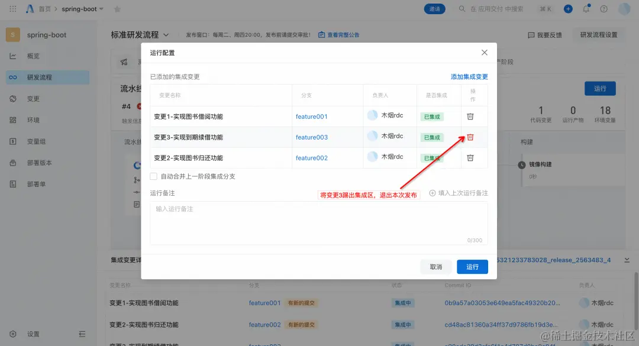The image size is (639, 346).
Task: Open the notifications bell icon
Action: click(x=586, y=9)
